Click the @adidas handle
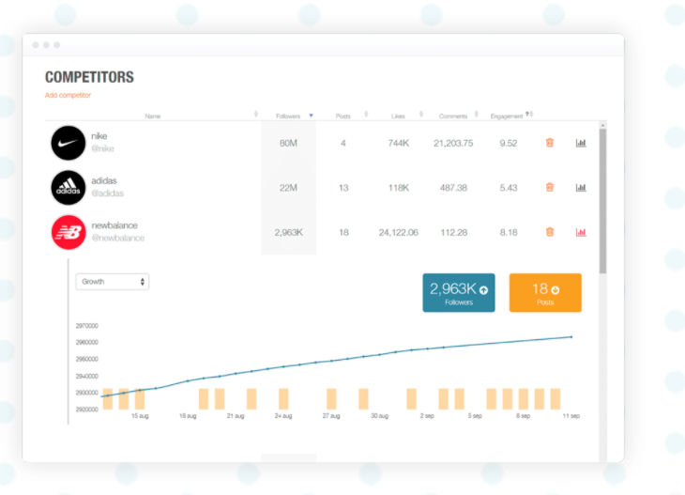 [x=108, y=193]
